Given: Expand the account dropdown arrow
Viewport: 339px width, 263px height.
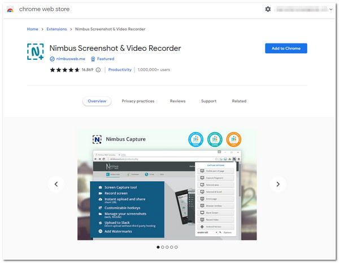Looking at the screenshot, I should [331, 9].
